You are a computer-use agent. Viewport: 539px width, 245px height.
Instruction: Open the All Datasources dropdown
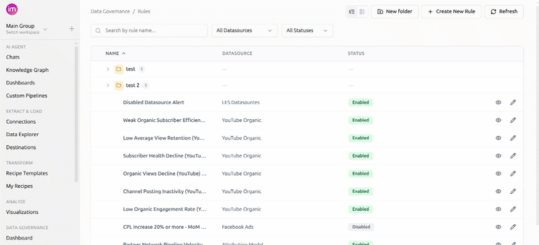point(245,30)
